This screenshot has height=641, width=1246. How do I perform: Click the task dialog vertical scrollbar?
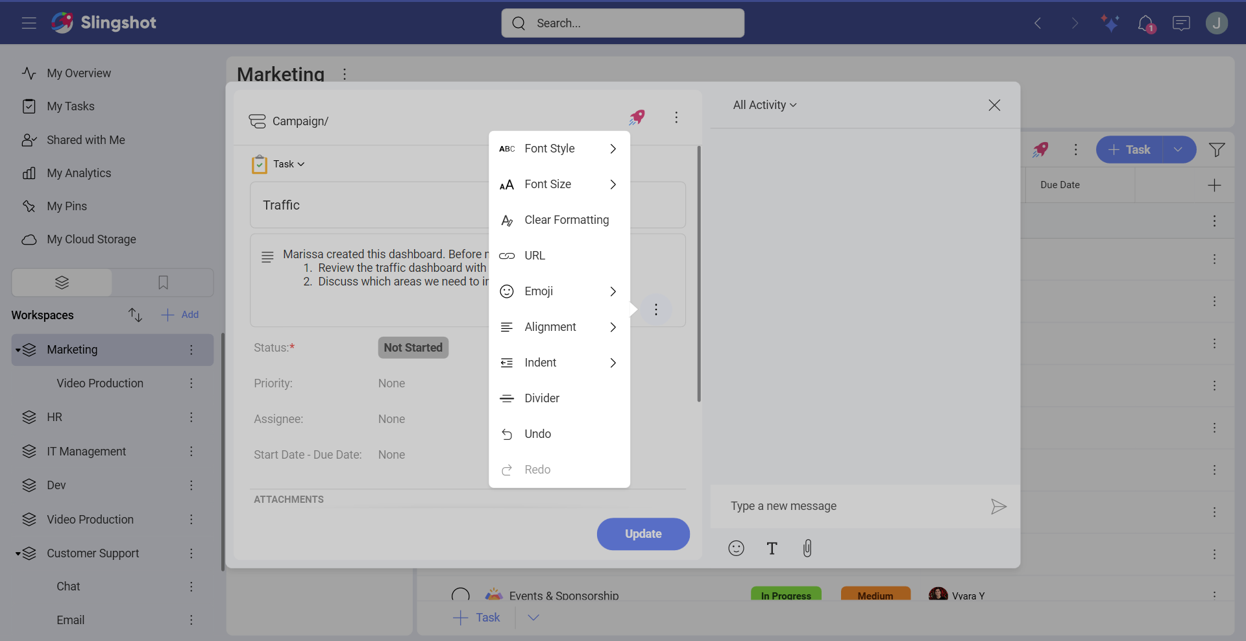(699, 274)
